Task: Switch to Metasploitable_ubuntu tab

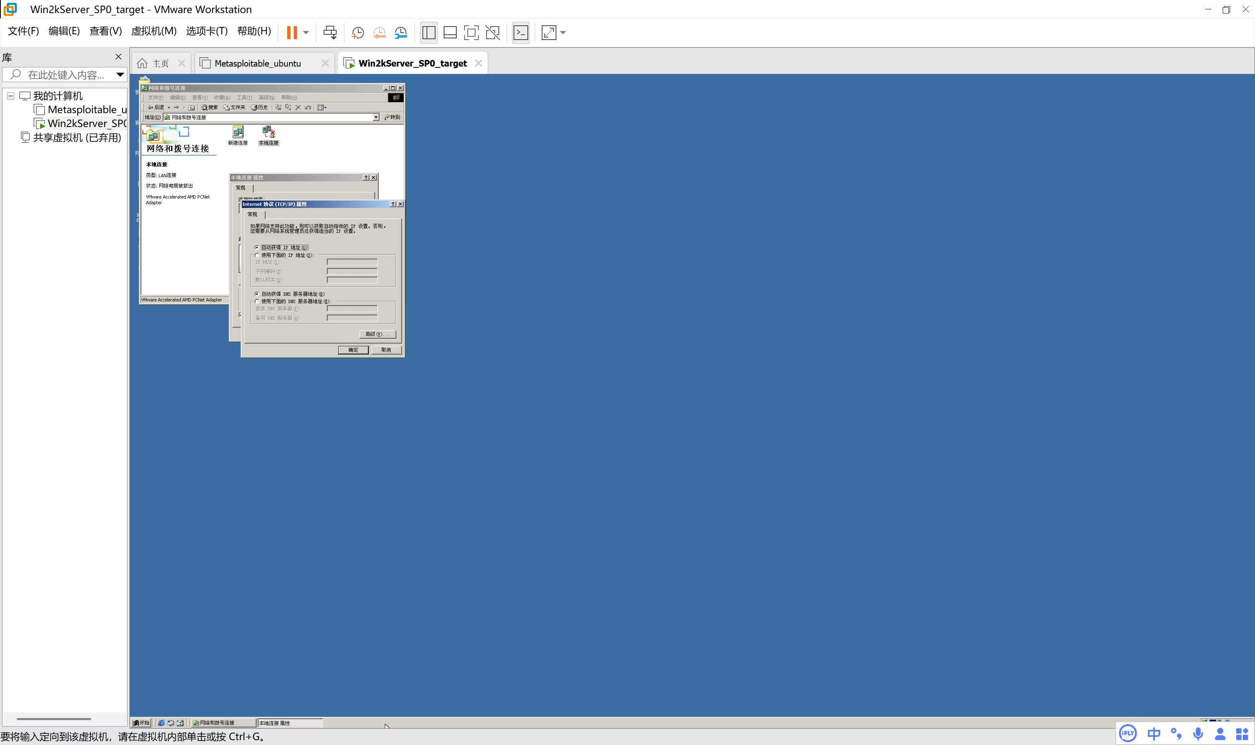Action: pyautogui.click(x=257, y=63)
